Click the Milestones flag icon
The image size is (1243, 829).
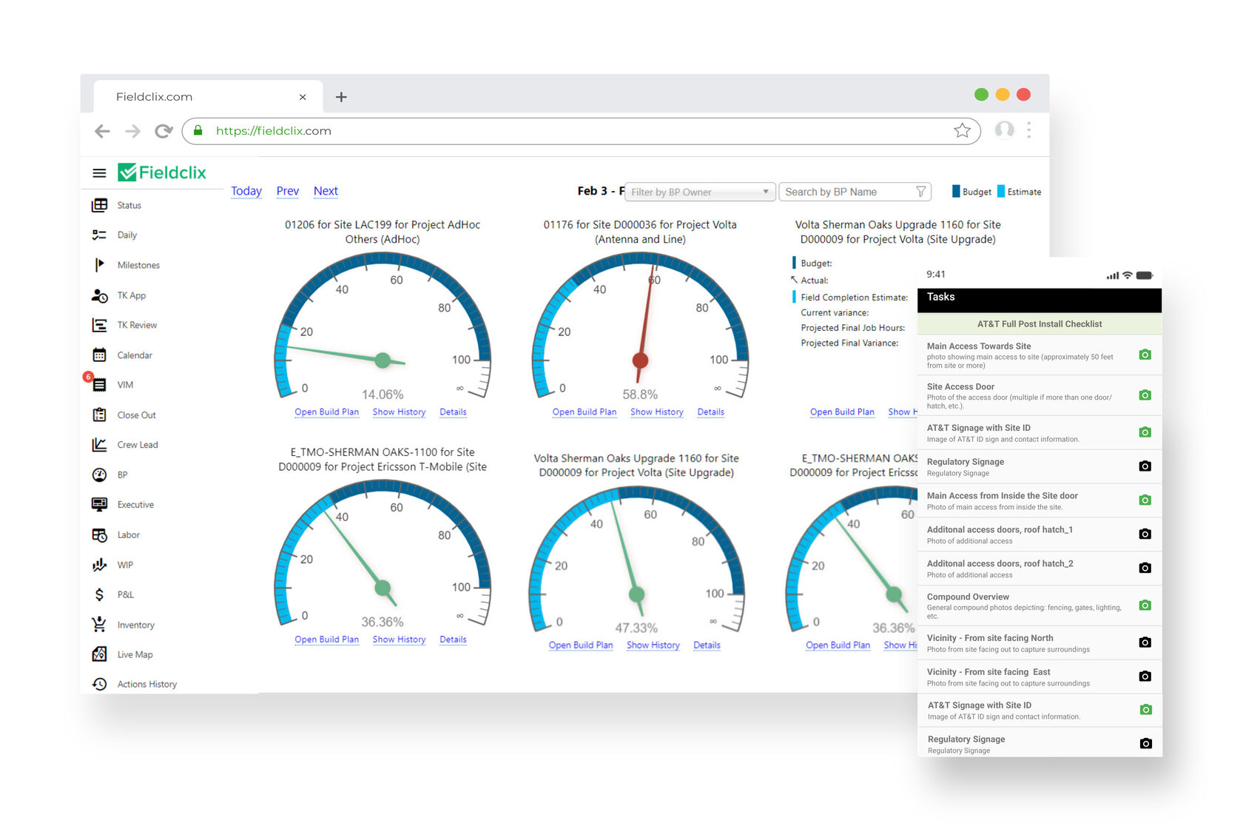click(x=99, y=265)
